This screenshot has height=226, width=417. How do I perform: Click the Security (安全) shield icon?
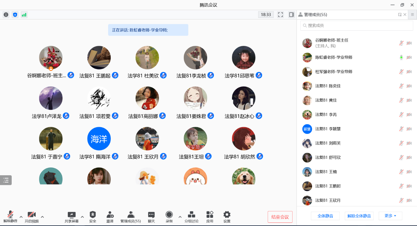(x=93, y=215)
